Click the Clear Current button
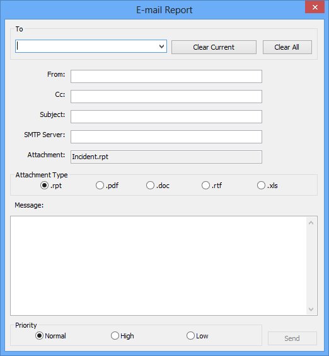 [x=214, y=47]
